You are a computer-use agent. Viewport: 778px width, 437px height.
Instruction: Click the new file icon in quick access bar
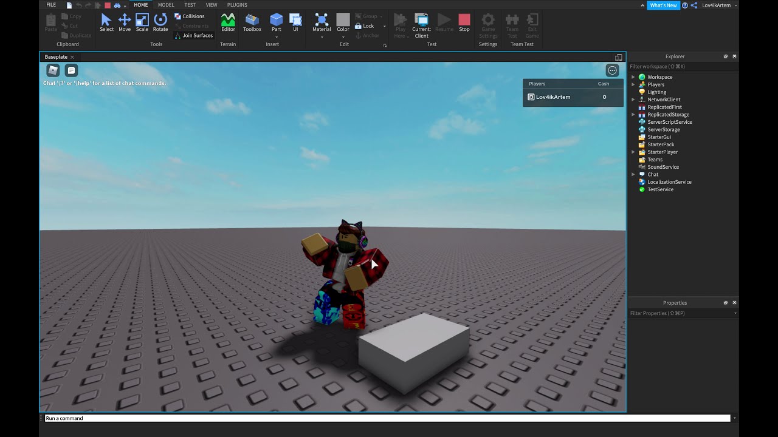(x=69, y=5)
